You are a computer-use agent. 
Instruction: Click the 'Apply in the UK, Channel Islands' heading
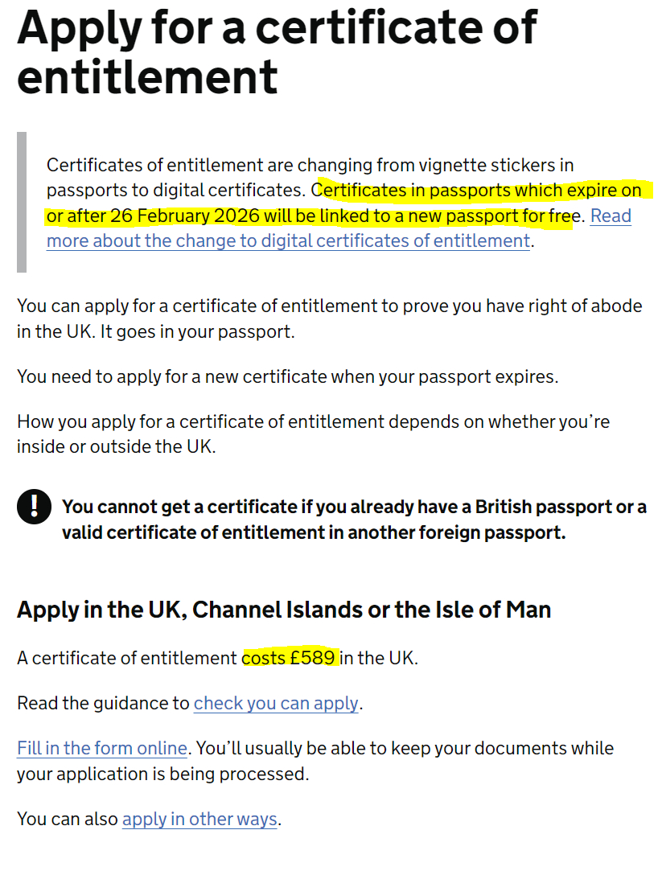(283, 609)
